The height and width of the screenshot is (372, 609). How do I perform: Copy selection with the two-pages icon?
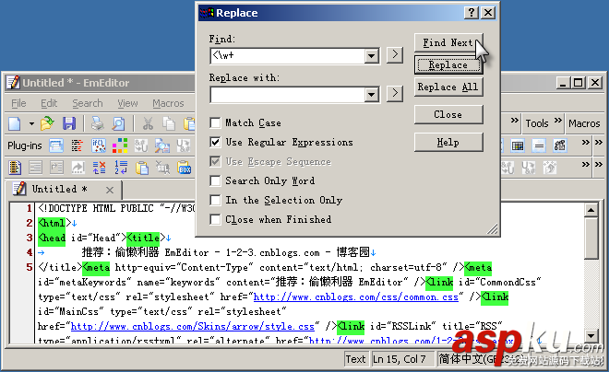pos(169,124)
